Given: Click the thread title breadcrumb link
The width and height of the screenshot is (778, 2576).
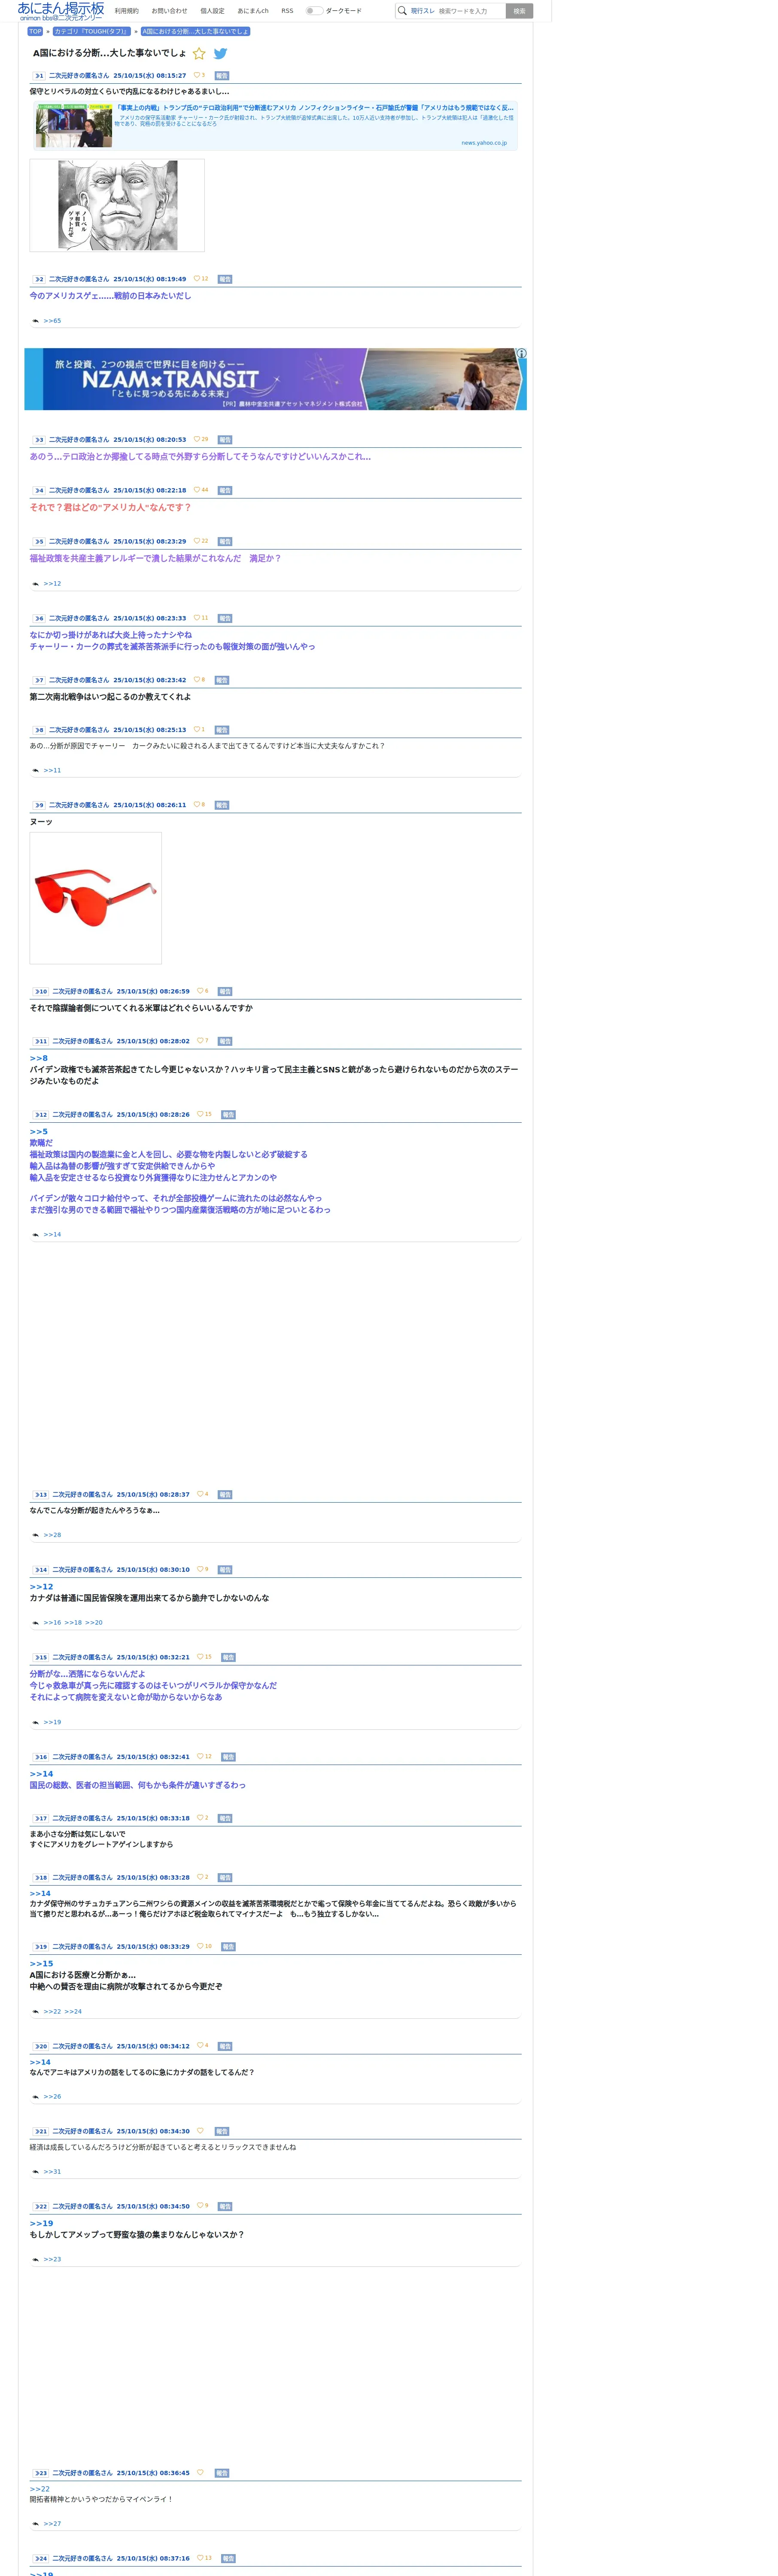Looking at the screenshot, I should point(195,31).
